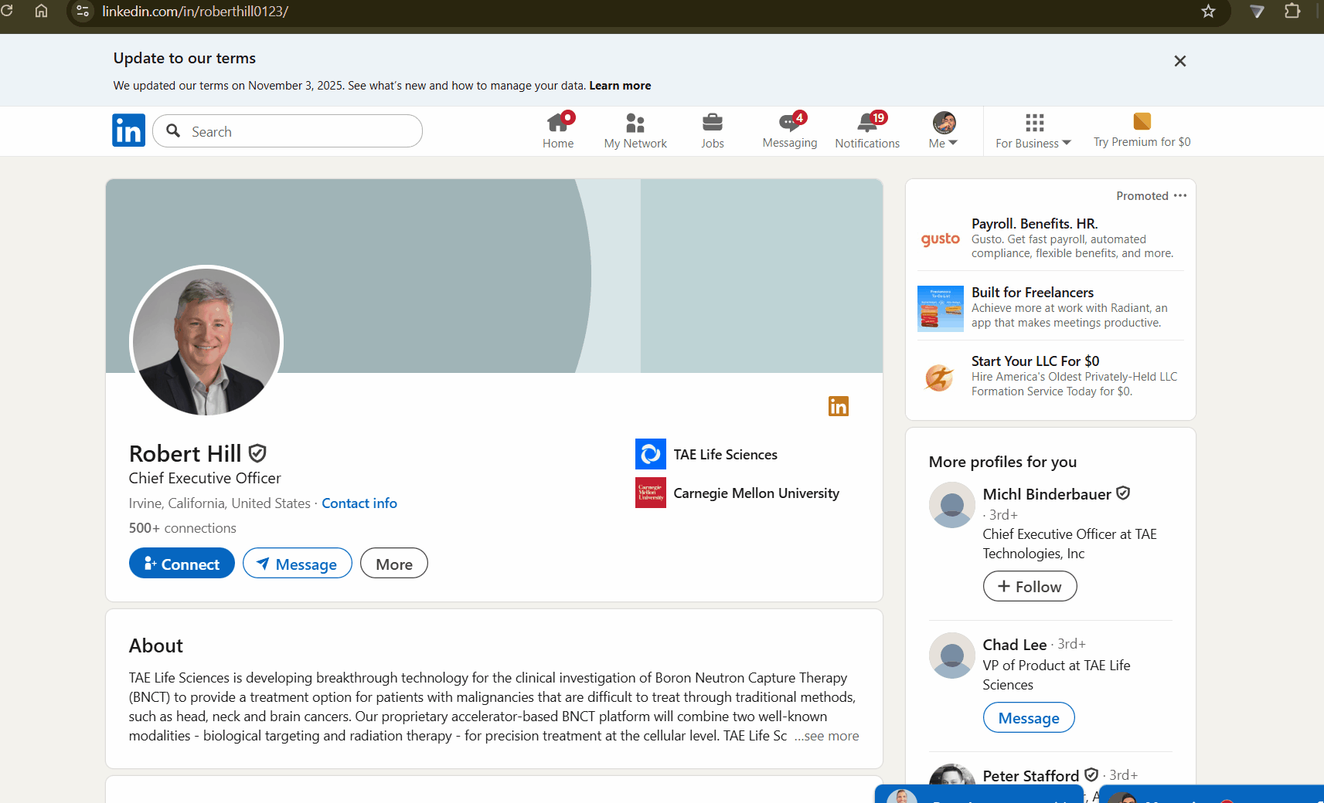Viewport: 1324px width, 803px height.
Task: Open the Promoted ellipsis options menu
Action: [1180, 195]
